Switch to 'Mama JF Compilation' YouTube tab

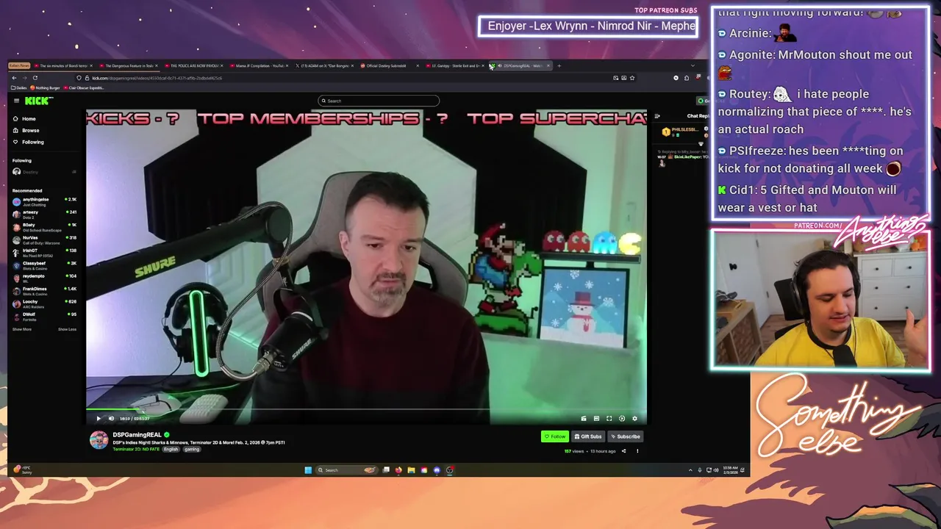[257, 66]
